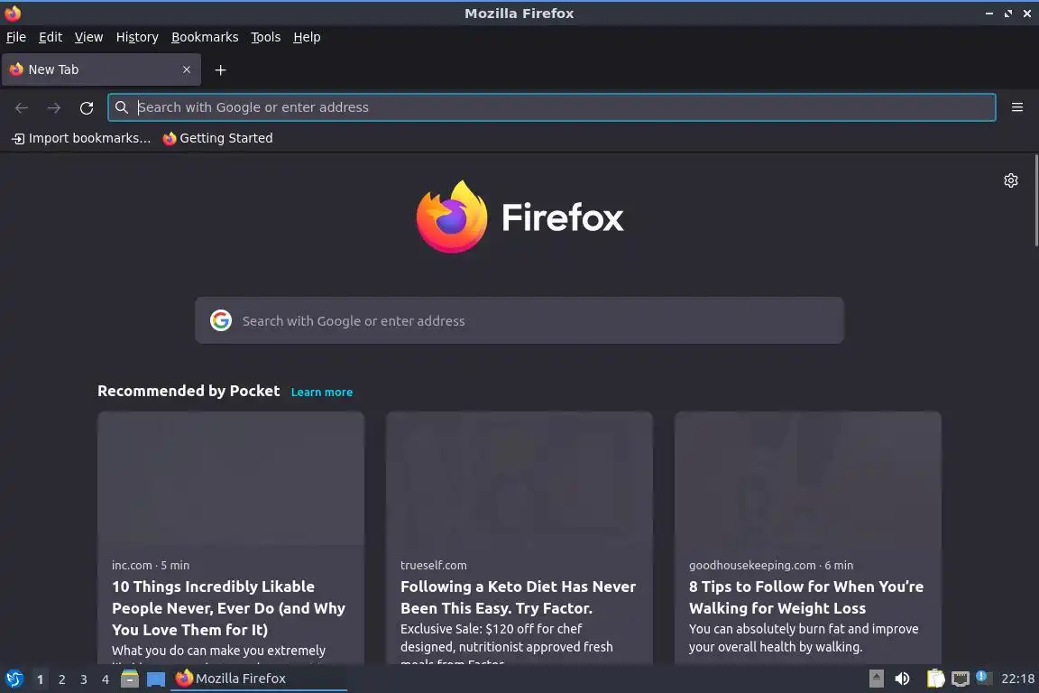This screenshot has width=1039, height=693.
Task: Click the page vertical scrollbar thumb
Action: click(x=1035, y=200)
